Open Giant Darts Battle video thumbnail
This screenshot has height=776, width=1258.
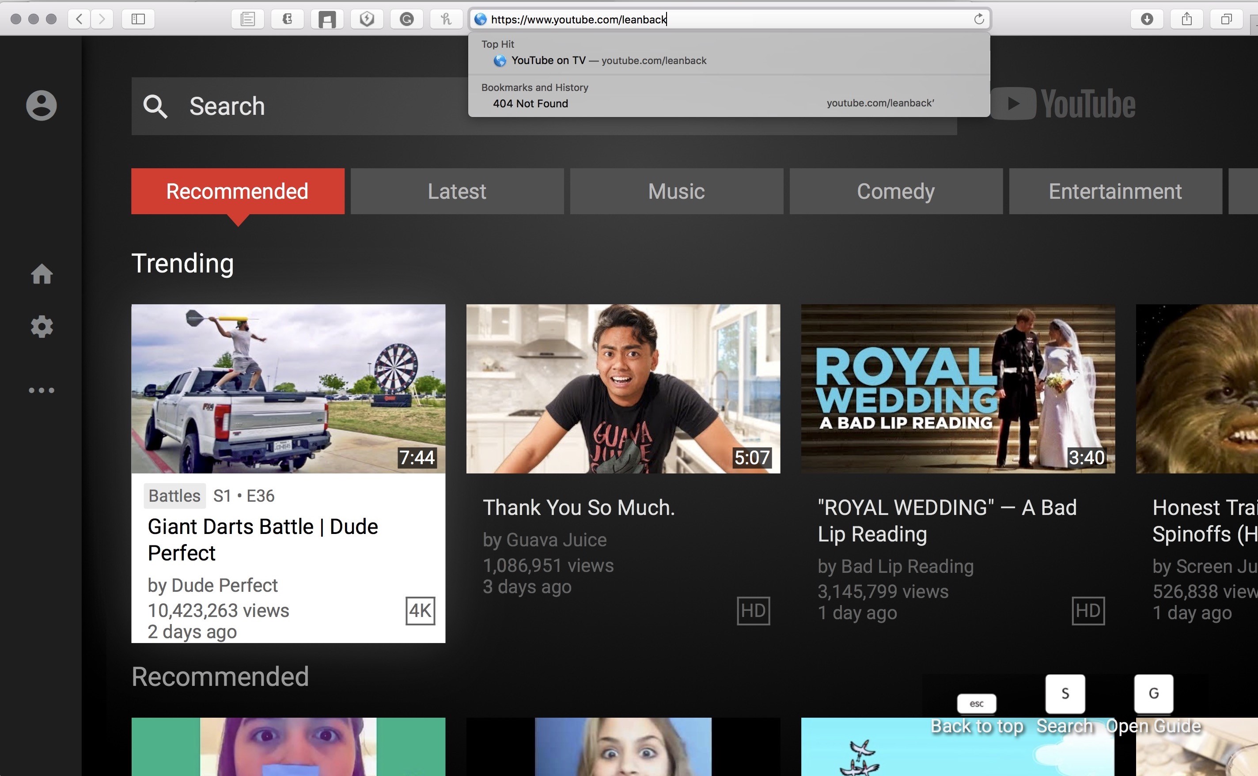(288, 389)
